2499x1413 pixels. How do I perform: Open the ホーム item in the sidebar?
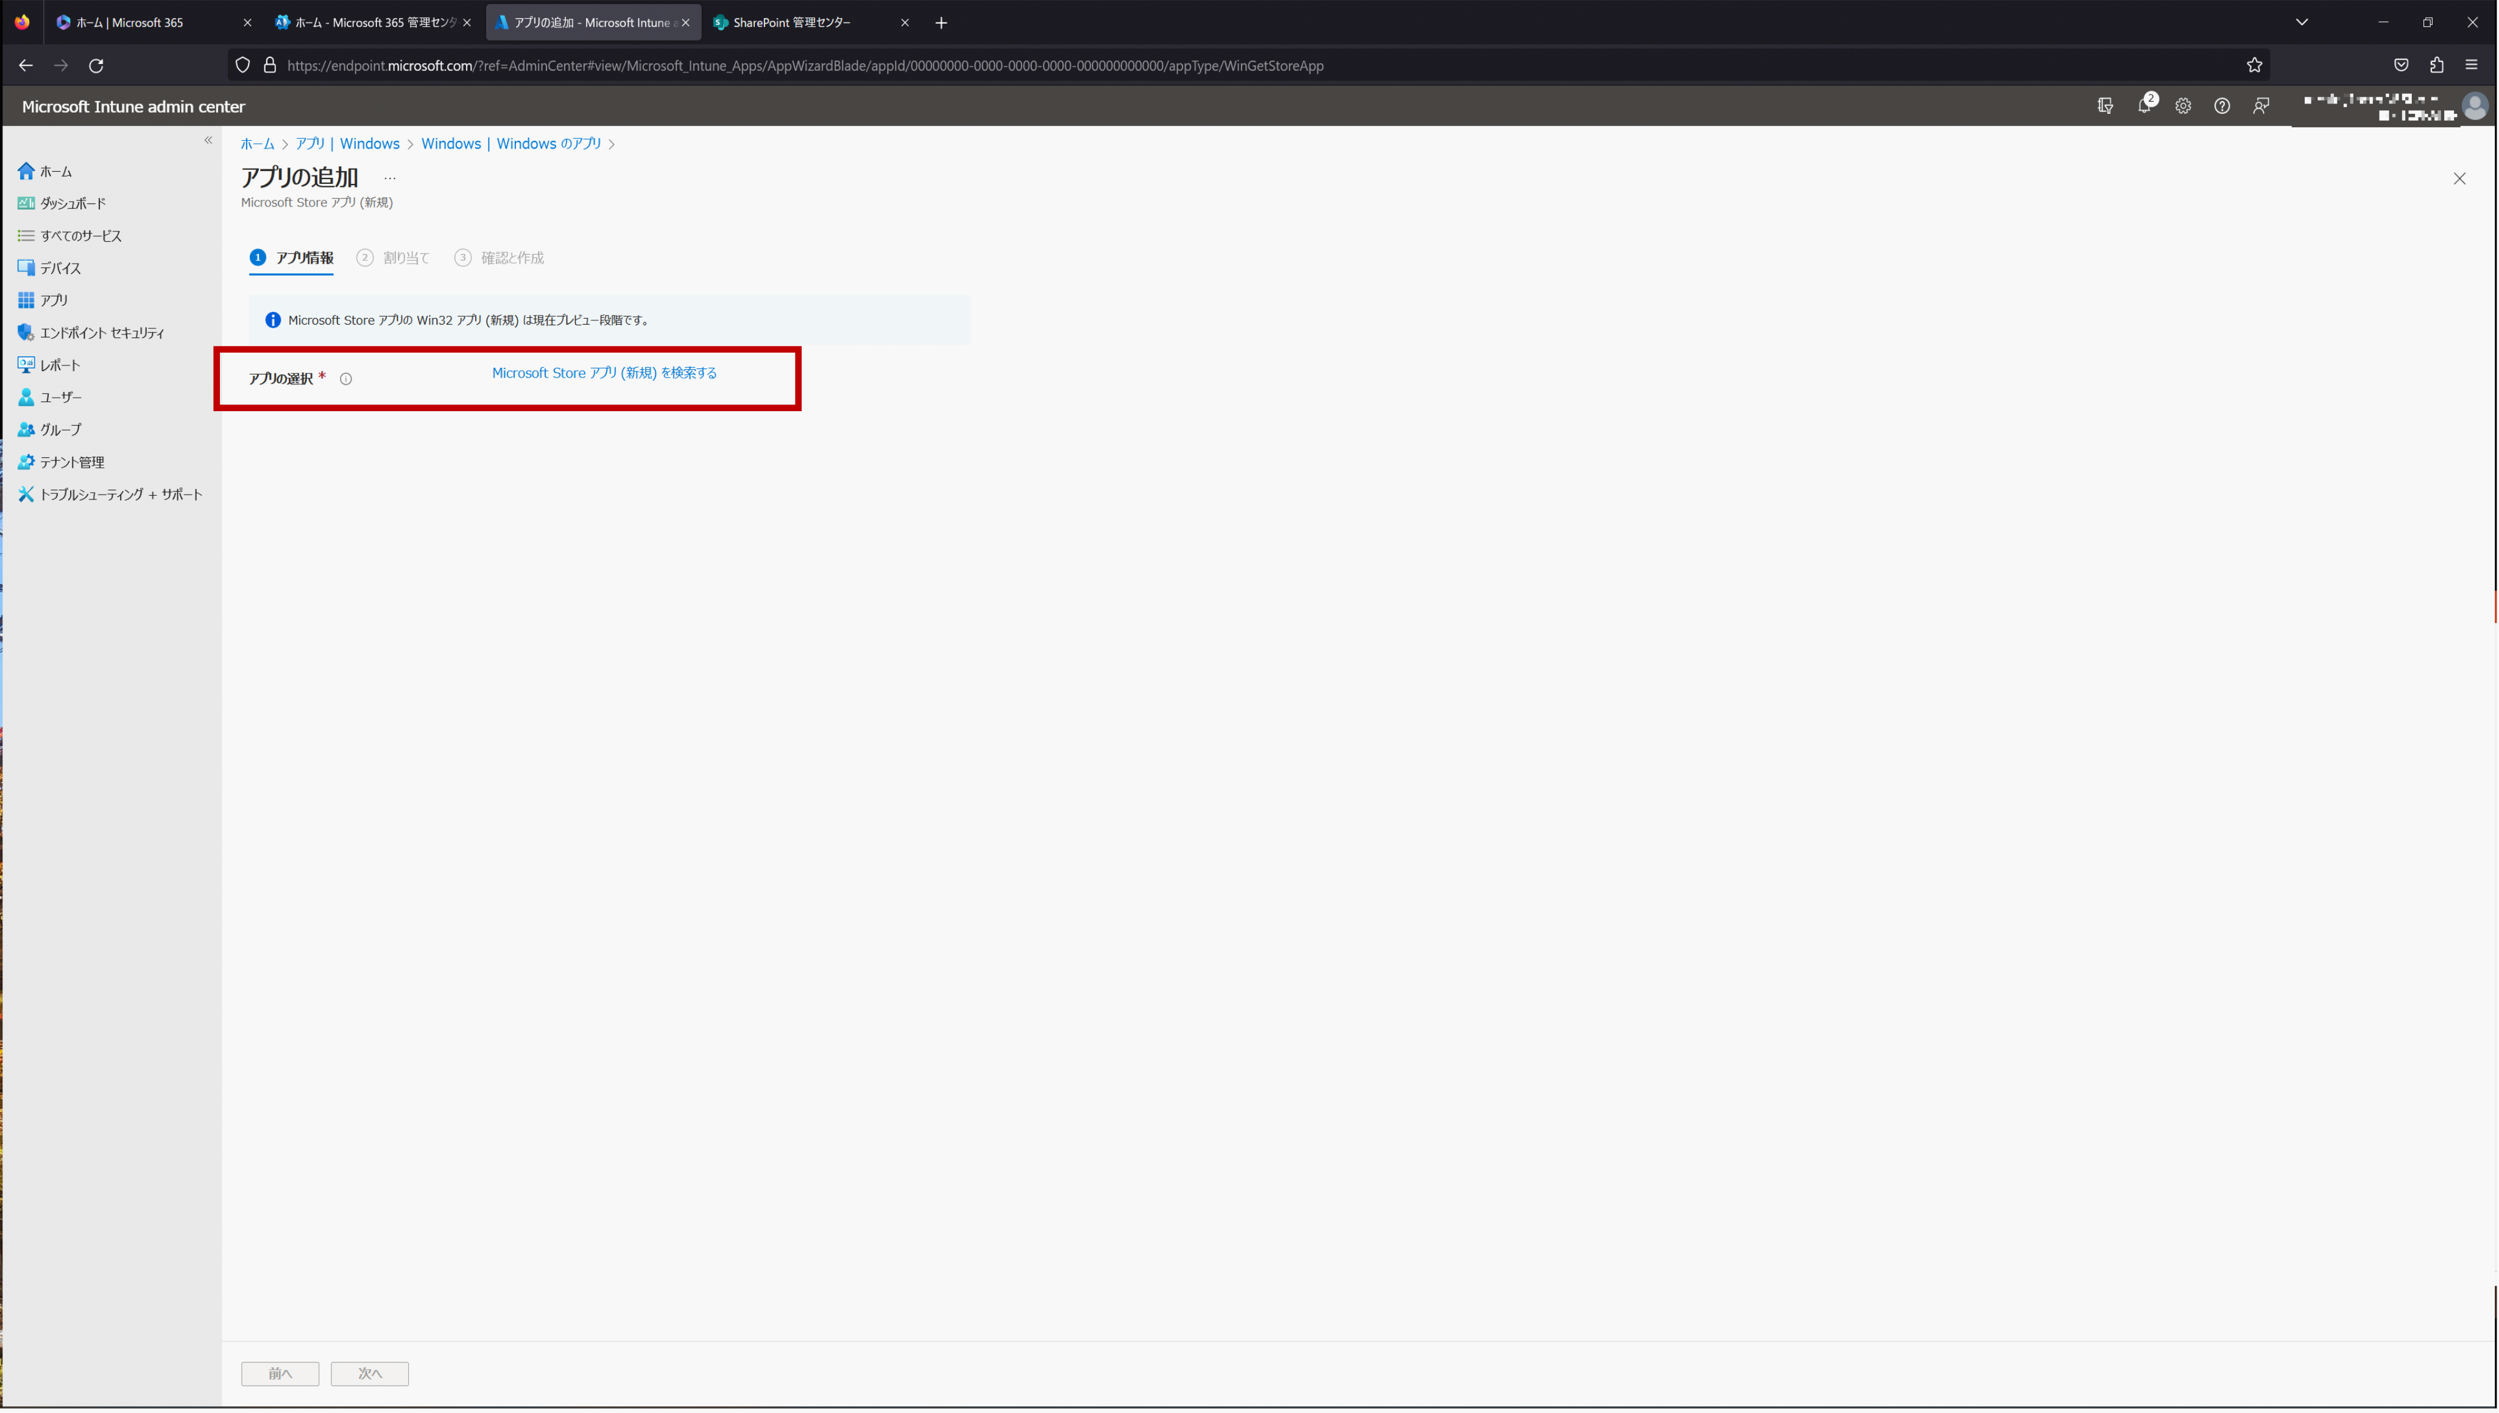(x=44, y=171)
